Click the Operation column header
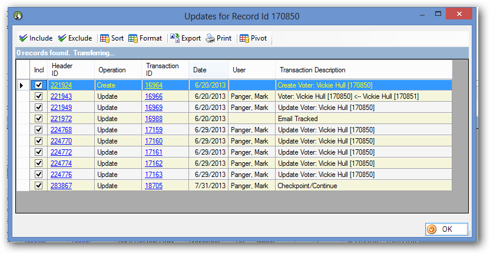Image resolution: width=490 pixels, height=254 pixels. 118,70
